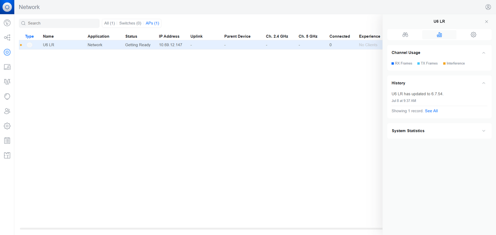This screenshot has width=496, height=235.
Task: Open the Statistics waveform sidebar icon
Action: (7, 82)
